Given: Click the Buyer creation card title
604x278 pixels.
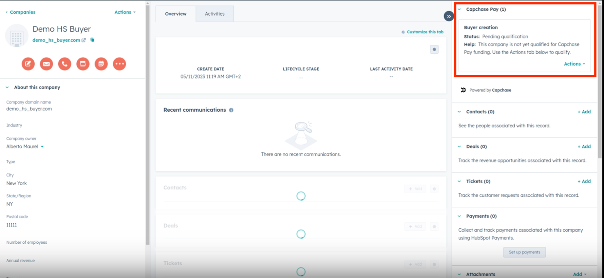Looking at the screenshot, I should [x=481, y=27].
